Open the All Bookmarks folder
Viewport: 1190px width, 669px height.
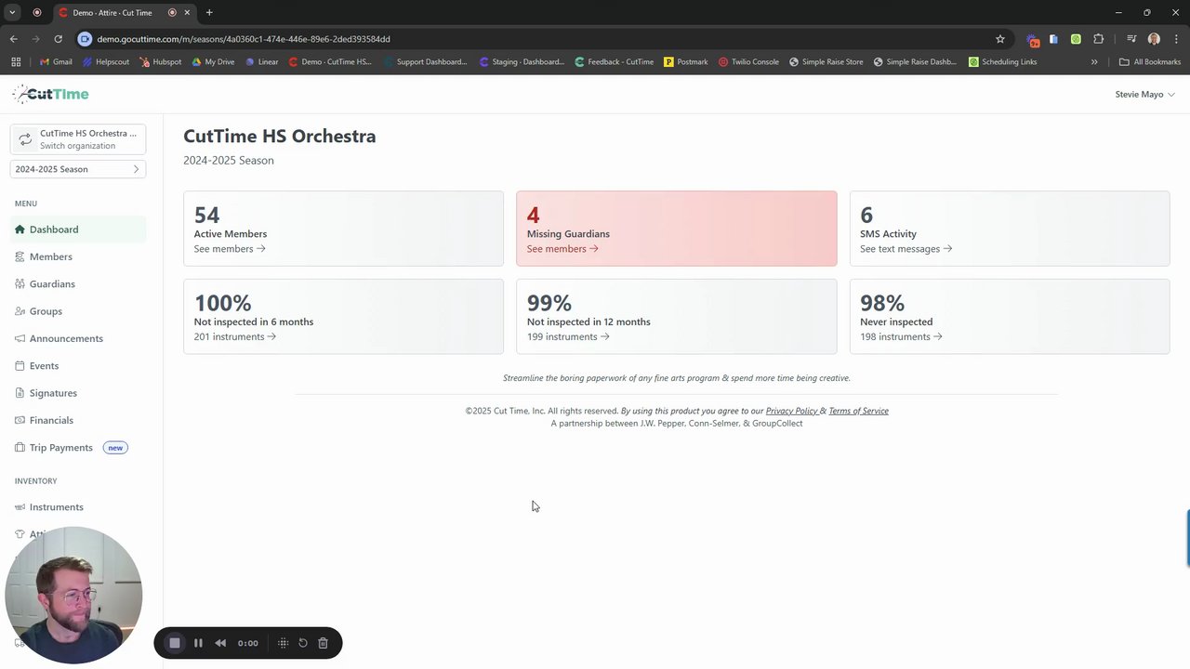click(x=1150, y=62)
